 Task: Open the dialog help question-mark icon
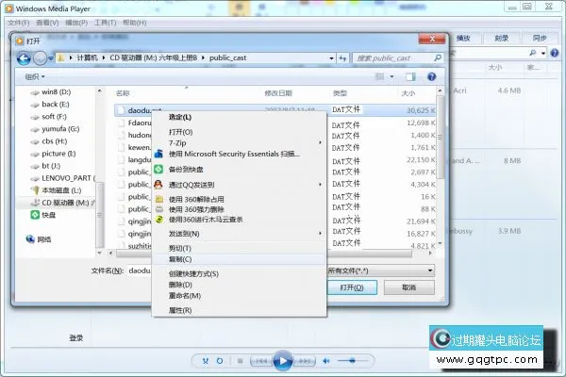click(431, 76)
